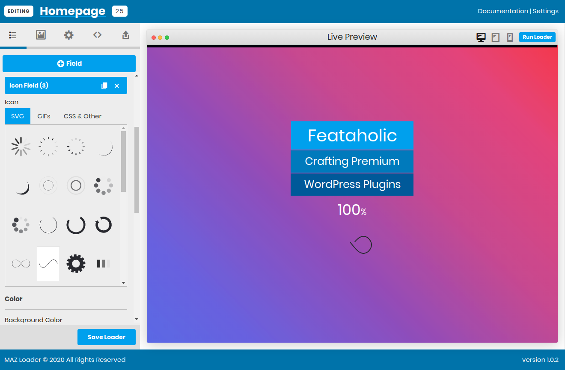
Task: Click the version 1.0.2 label
Action: 540,360
